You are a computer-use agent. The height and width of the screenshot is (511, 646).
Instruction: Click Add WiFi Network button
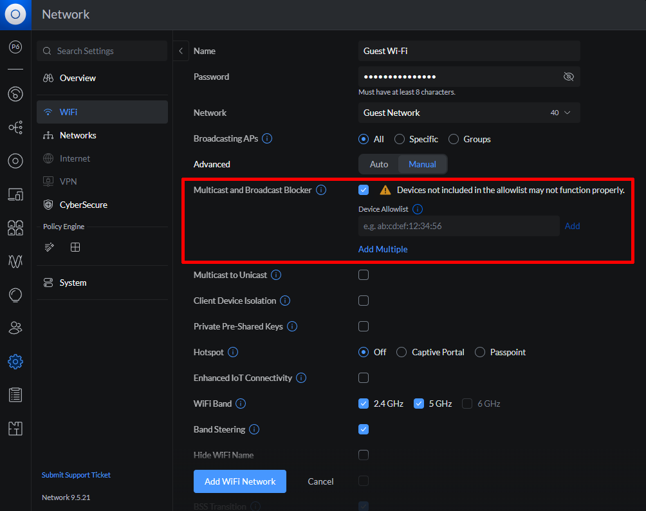(240, 481)
